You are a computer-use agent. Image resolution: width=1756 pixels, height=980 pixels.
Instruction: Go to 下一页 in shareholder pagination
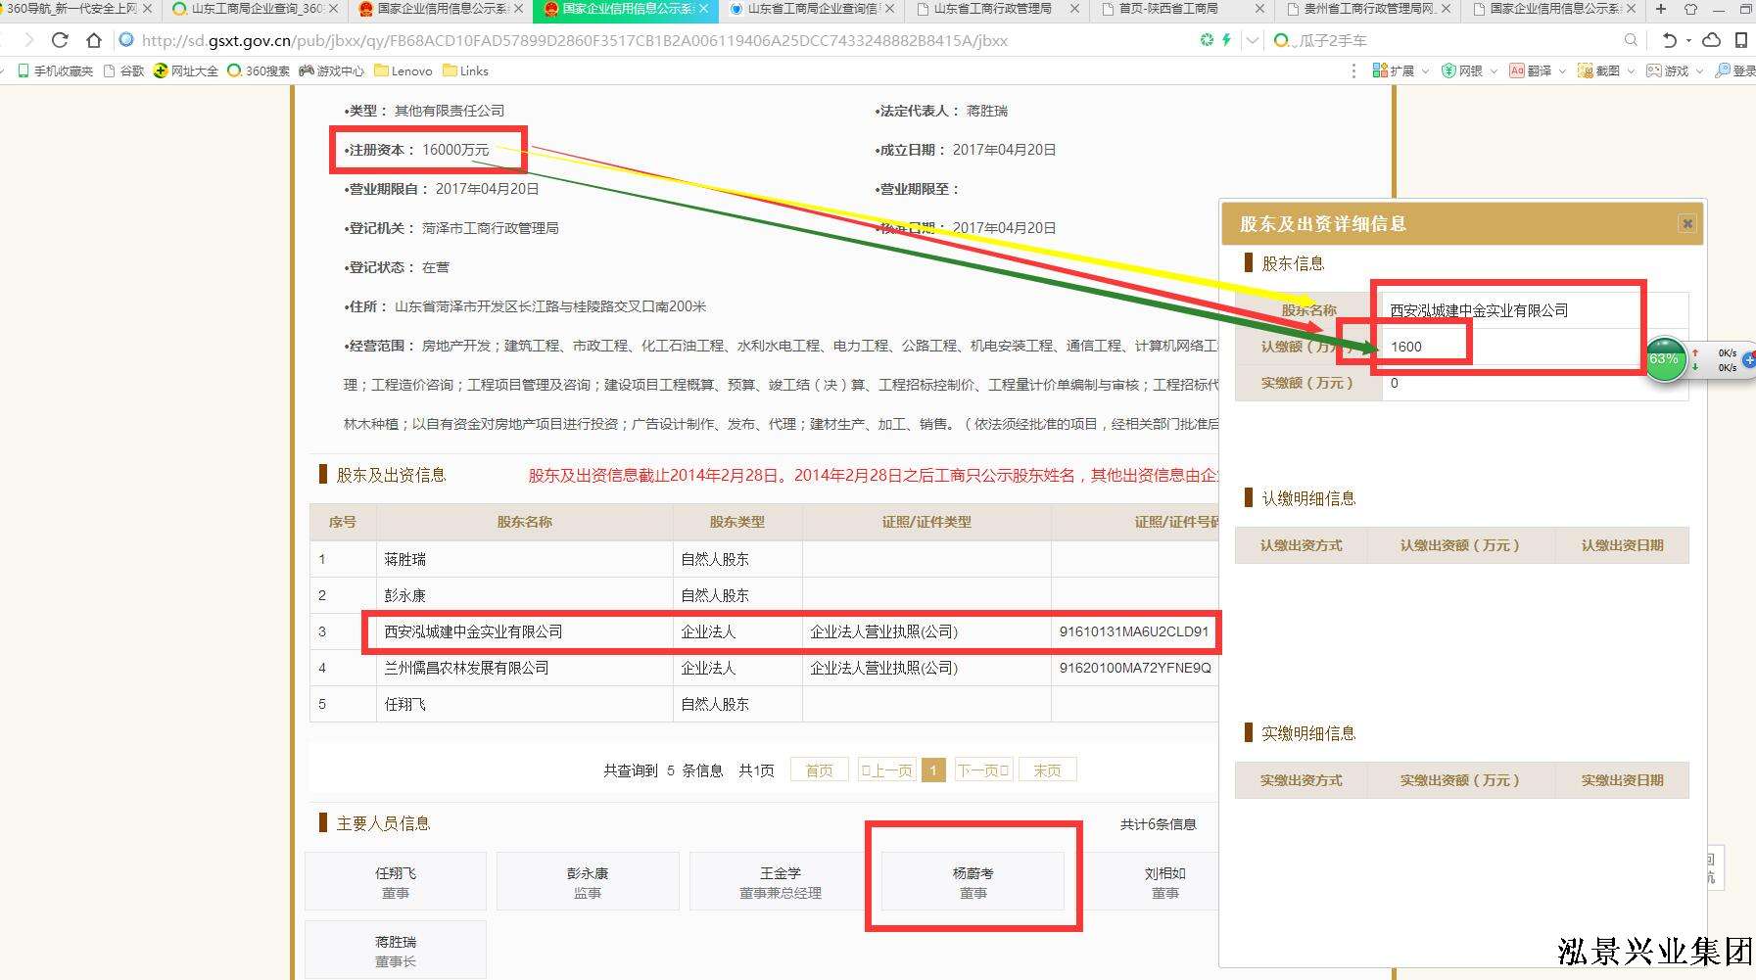coord(983,770)
